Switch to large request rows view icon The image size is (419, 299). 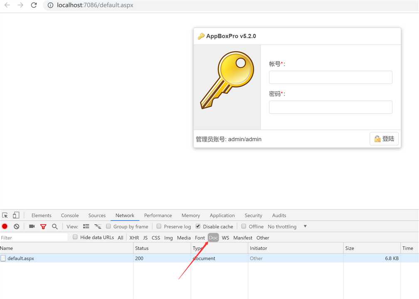click(86, 226)
